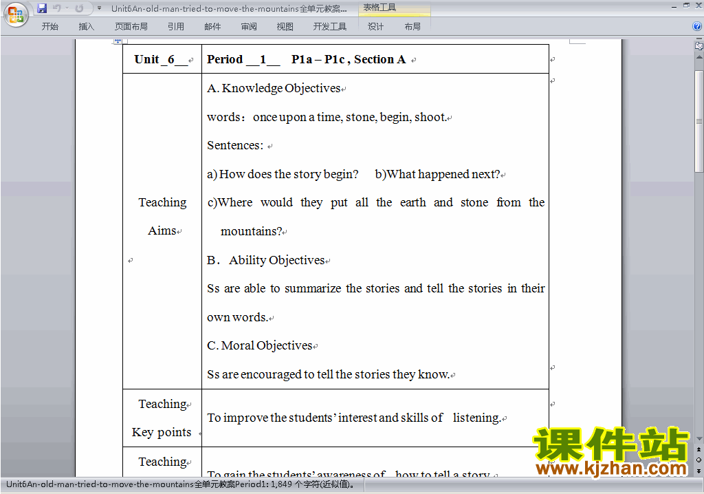Click 'Ss are encouraged to tell the stories' line

coord(328,374)
